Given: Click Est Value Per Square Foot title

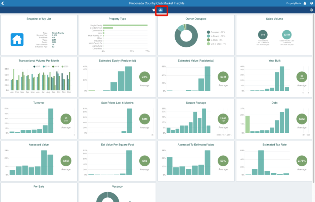Looking at the screenshot, I should [117, 145].
